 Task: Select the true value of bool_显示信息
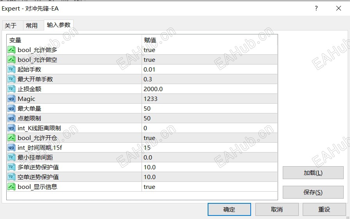(149, 187)
